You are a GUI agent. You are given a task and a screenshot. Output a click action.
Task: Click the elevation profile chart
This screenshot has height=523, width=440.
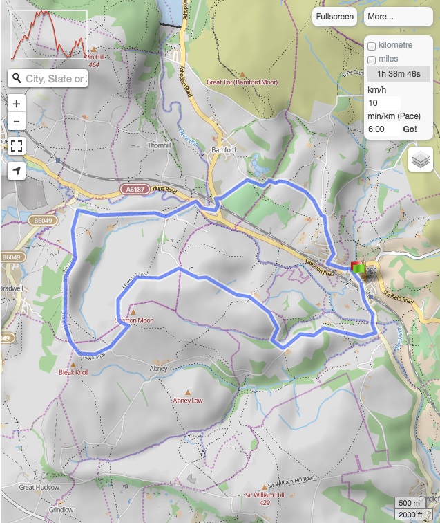[x=49, y=35]
